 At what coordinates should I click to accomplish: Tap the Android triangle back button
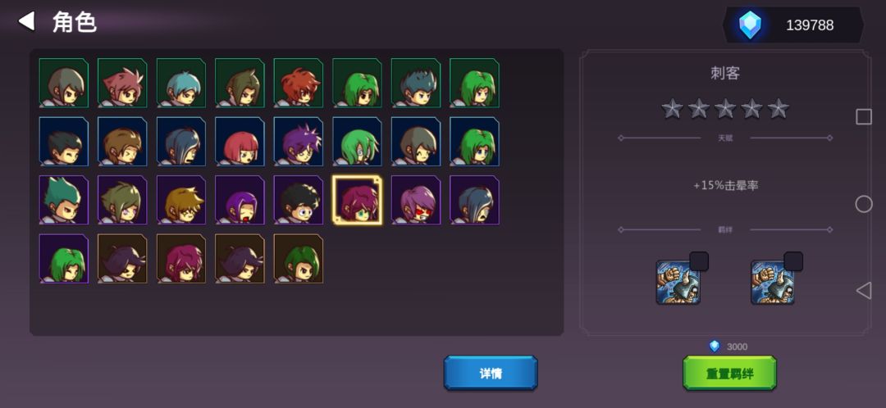click(864, 291)
